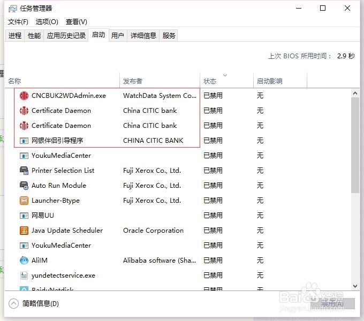Click the AliIM blue icon
This screenshot has height=321, width=364.
point(24,260)
